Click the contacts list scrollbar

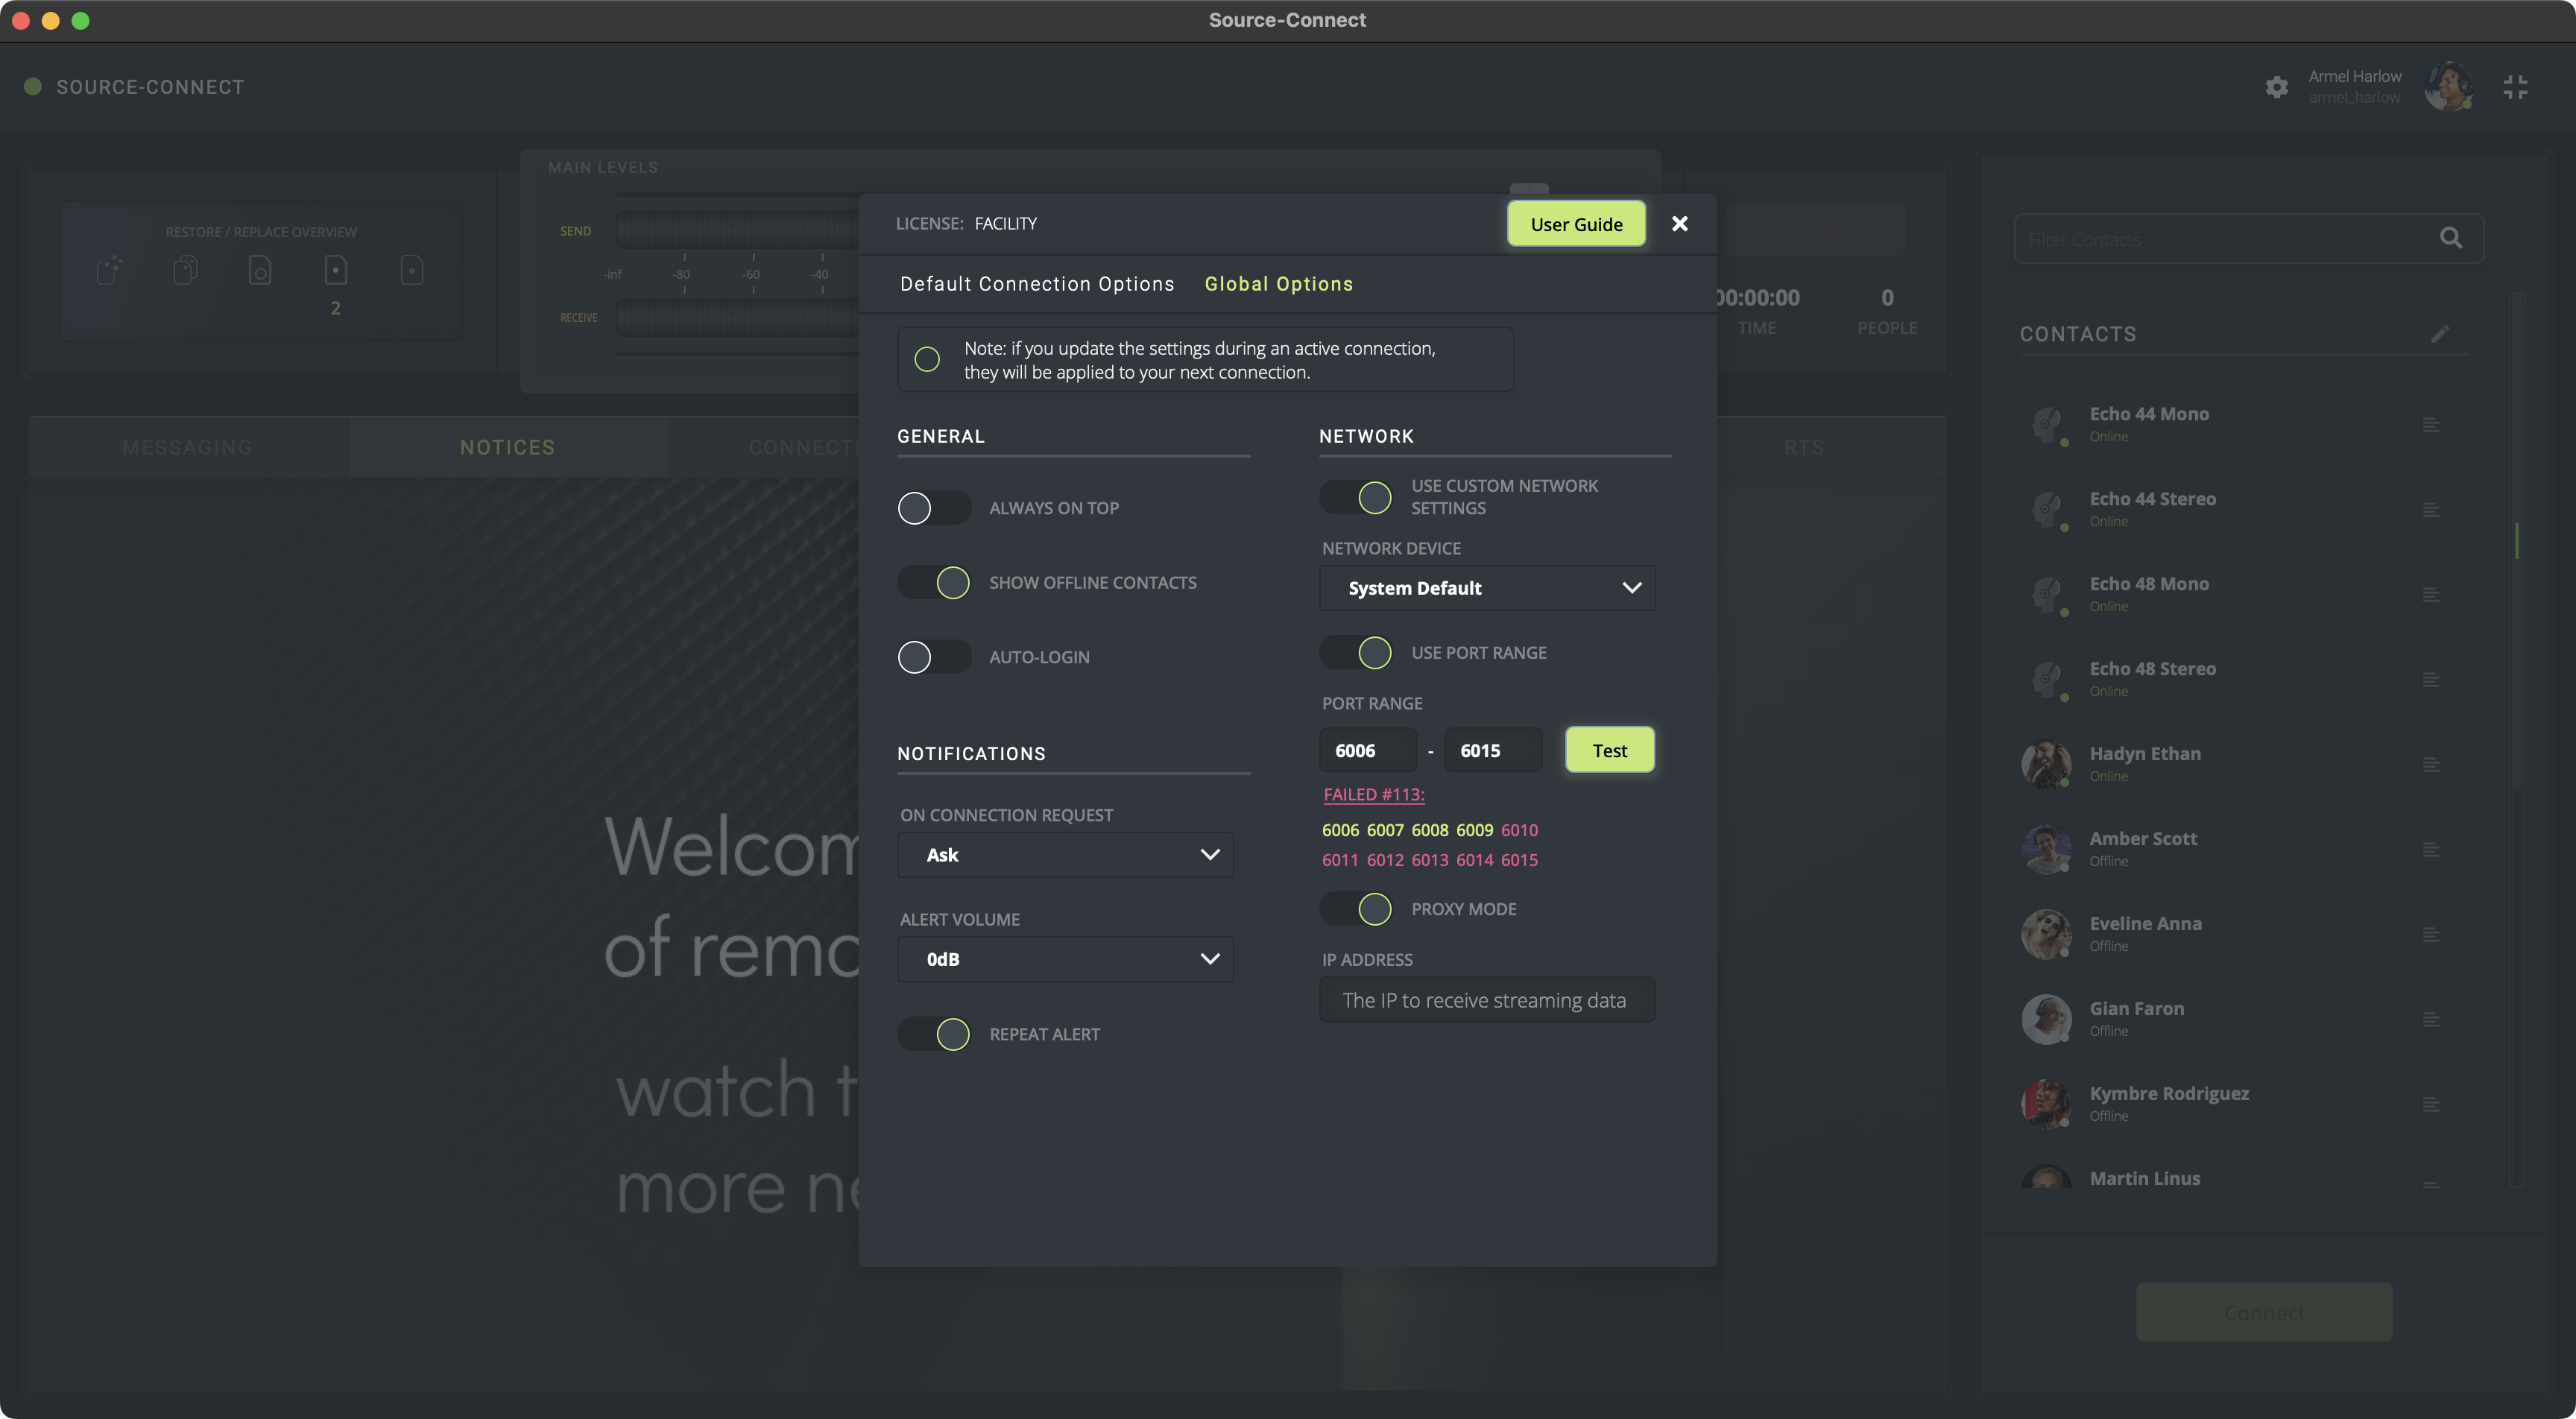2516,541
